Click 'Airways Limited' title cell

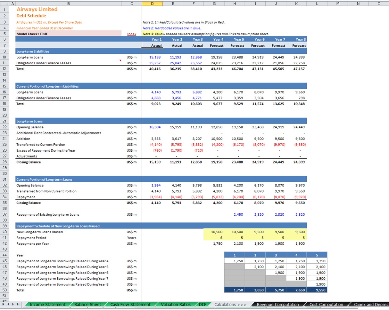[37, 9]
